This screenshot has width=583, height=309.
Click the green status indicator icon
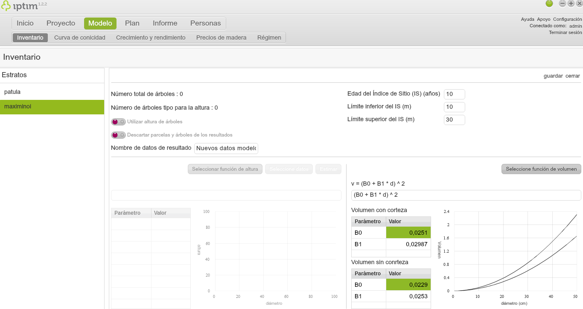coord(549,3)
